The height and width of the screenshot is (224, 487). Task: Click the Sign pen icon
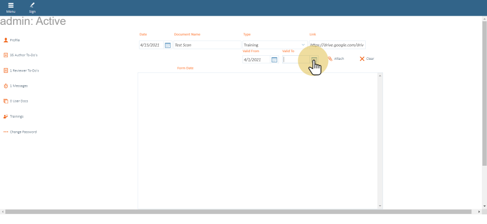pos(32,6)
